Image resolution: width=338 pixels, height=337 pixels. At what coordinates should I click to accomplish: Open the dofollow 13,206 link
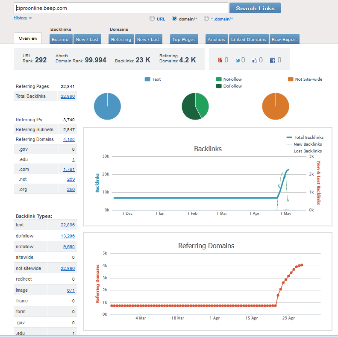[x=68, y=236]
